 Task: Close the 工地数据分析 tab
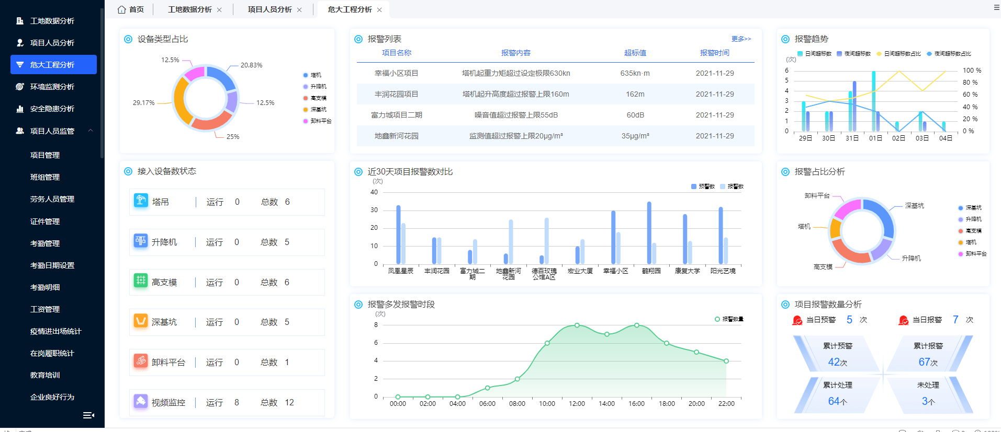(219, 10)
